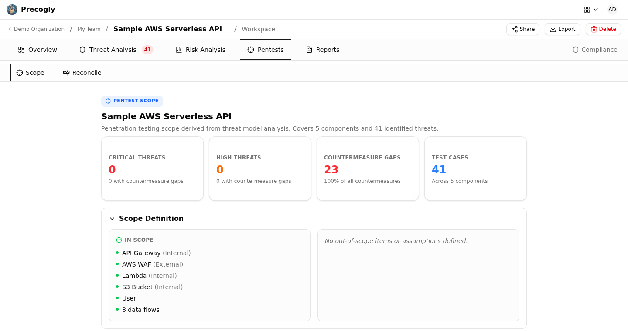
Task: Click the 41 threats count badge
Action: click(147, 50)
